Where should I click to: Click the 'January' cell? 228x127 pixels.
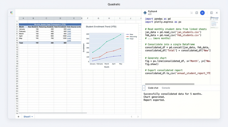[23, 29]
